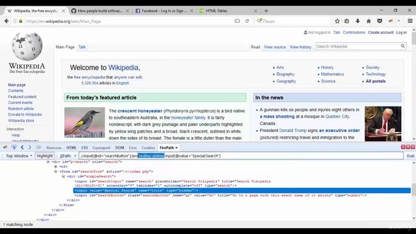Screen dimensions: 416x234
Task: Click the "1 matching node" status text
Action: point(18,224)
